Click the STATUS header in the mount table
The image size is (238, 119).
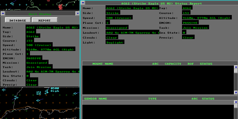[206, 64]
